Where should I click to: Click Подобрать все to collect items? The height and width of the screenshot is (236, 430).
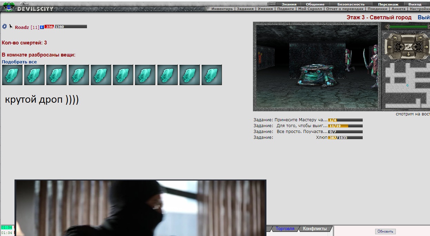click(x=19, y=62)
